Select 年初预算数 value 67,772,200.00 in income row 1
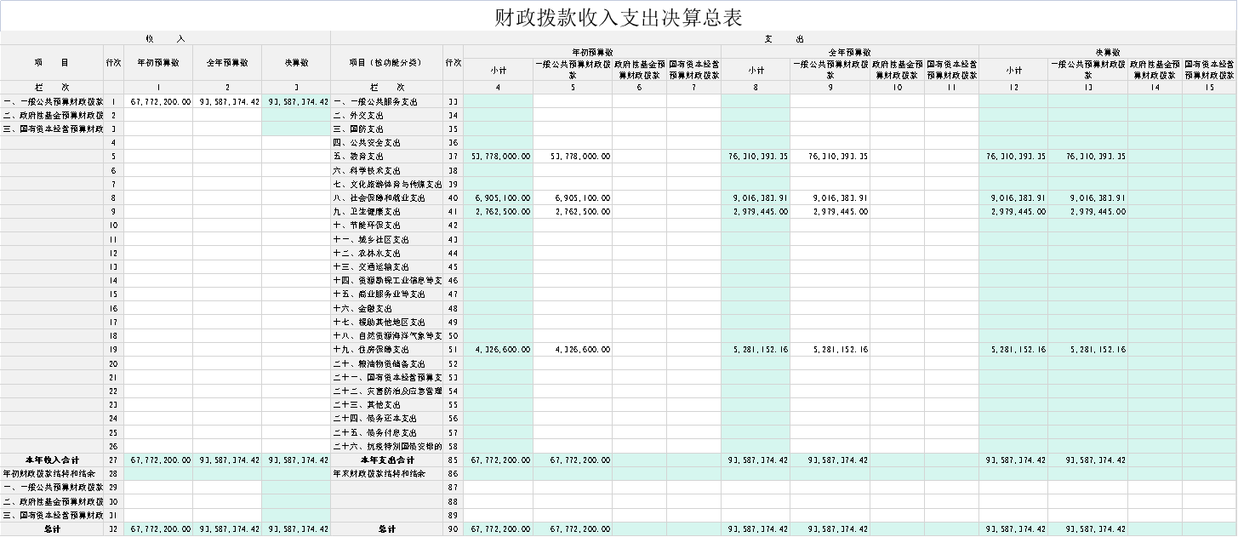 coord(158,101)
